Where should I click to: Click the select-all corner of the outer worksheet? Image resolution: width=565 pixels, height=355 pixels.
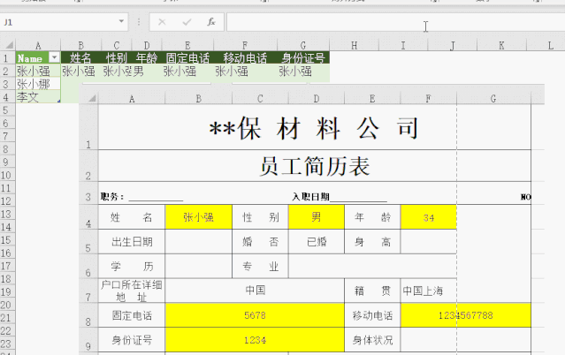pos(9,45)
